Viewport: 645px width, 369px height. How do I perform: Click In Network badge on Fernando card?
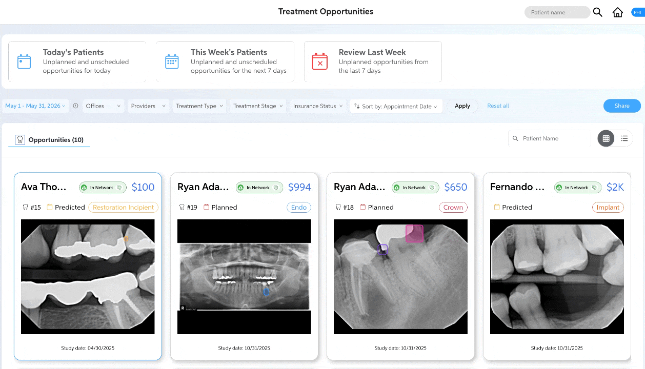[x=577, y=188]
